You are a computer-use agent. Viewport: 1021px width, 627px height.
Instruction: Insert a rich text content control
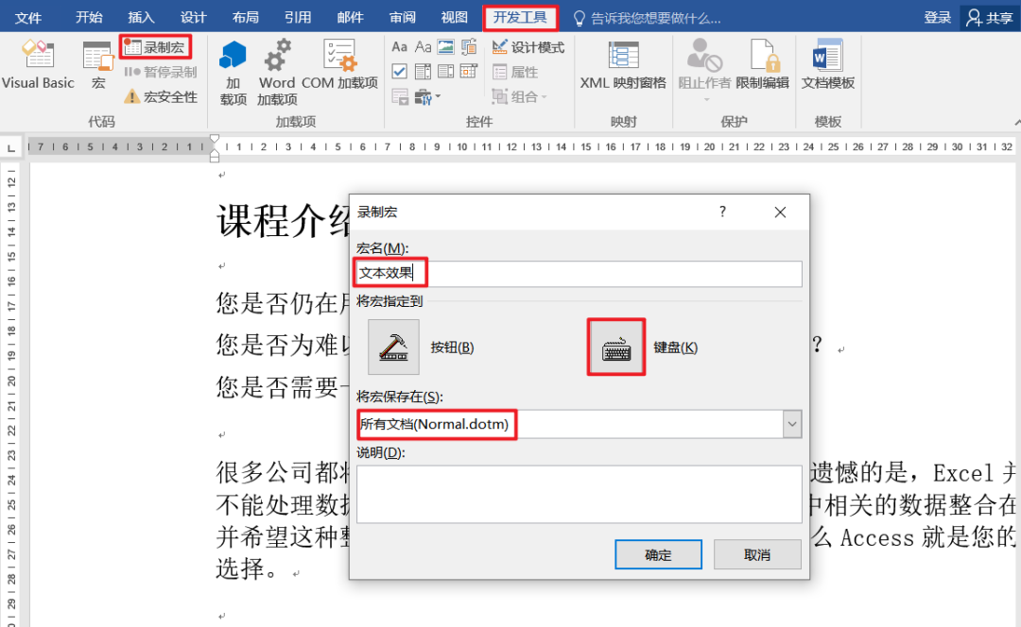pos(399,47)
